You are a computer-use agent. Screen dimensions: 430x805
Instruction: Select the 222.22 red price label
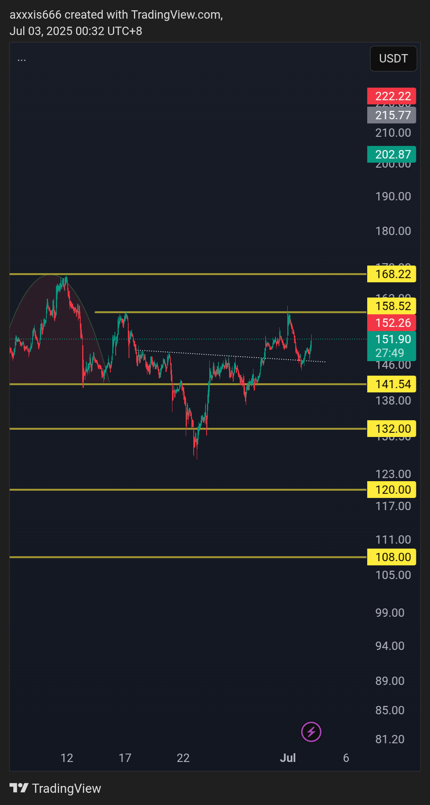click(392, 96)
